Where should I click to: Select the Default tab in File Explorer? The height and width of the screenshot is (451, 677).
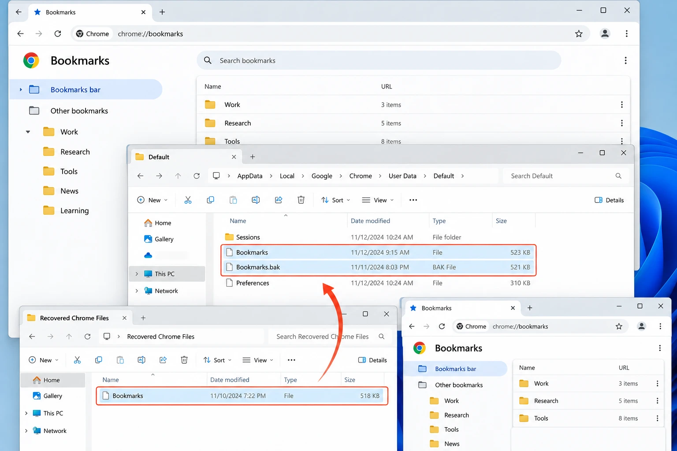pyautogui.click(x=186, y=157)
